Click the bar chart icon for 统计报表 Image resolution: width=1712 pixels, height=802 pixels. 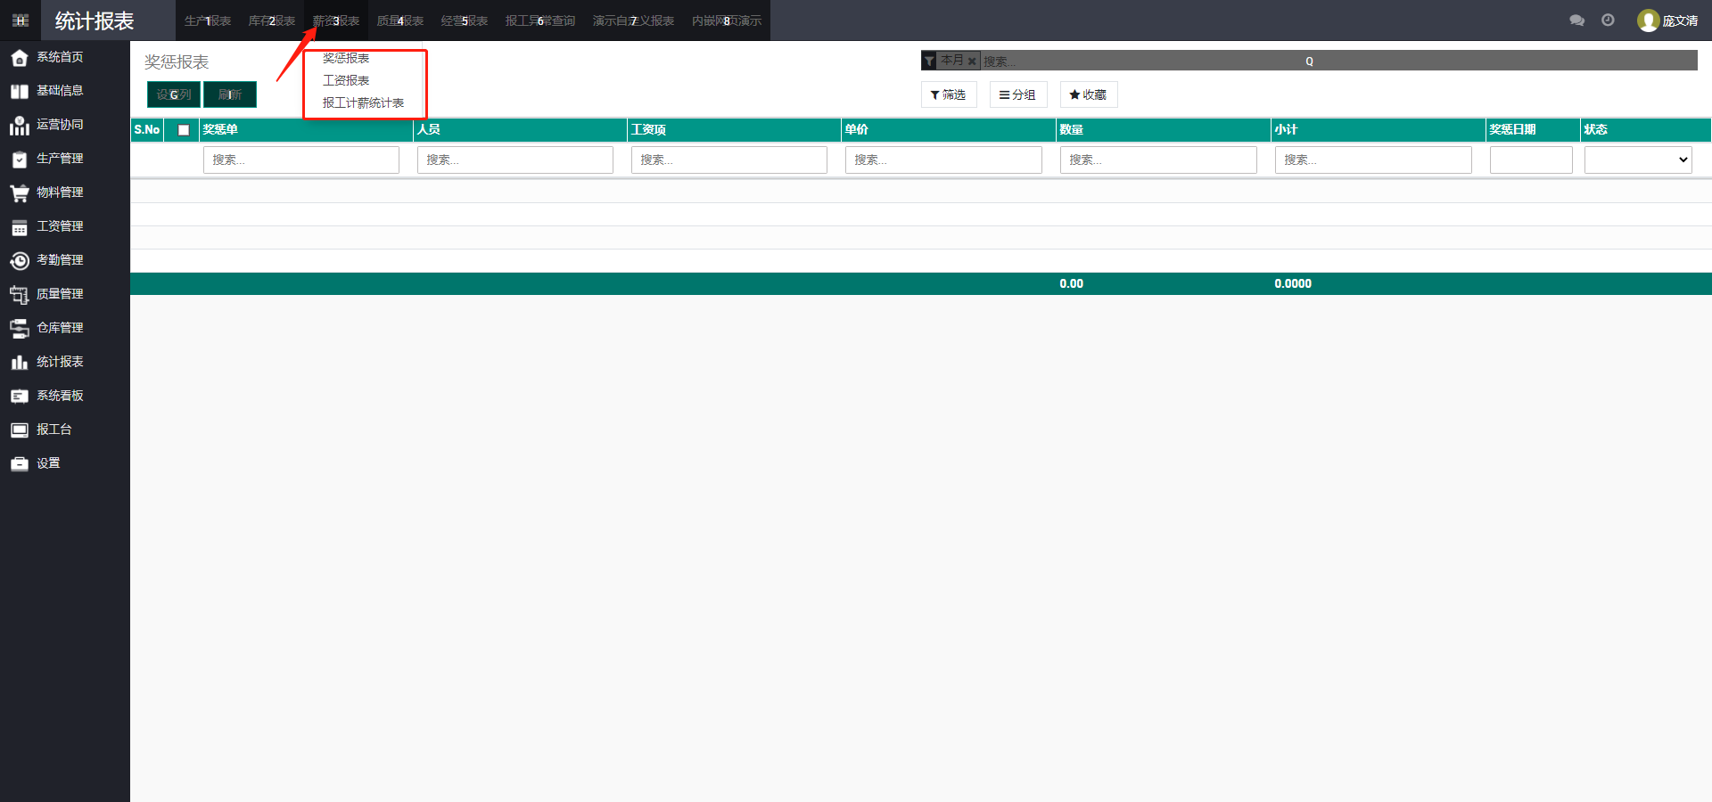pyautogui.click(x=19, y=363)
